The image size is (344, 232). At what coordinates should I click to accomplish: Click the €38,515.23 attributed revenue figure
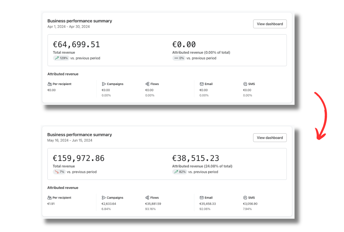pos(195,158)
